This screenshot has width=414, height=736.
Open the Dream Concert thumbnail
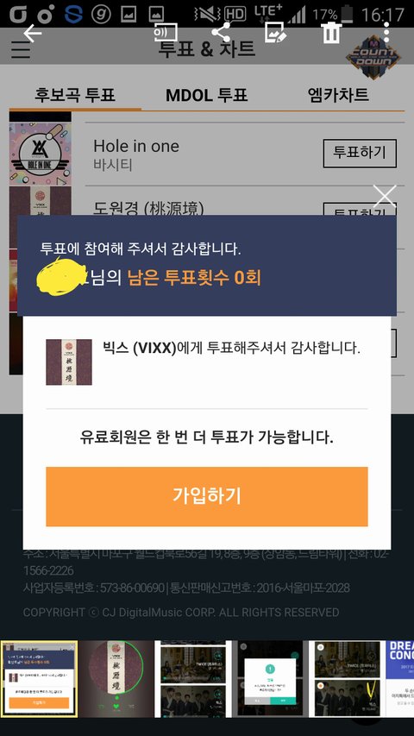tap(399, 679)
